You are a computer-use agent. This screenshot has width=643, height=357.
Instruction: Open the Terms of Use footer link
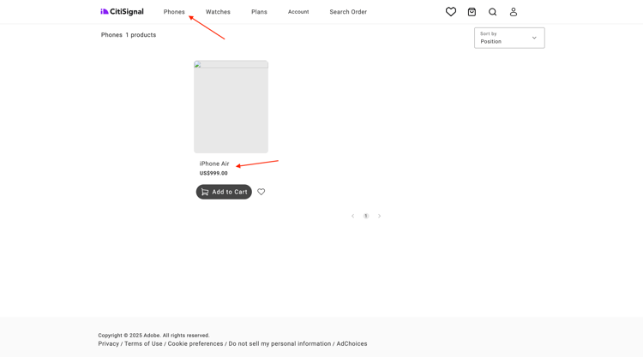(x=143, y=344)
